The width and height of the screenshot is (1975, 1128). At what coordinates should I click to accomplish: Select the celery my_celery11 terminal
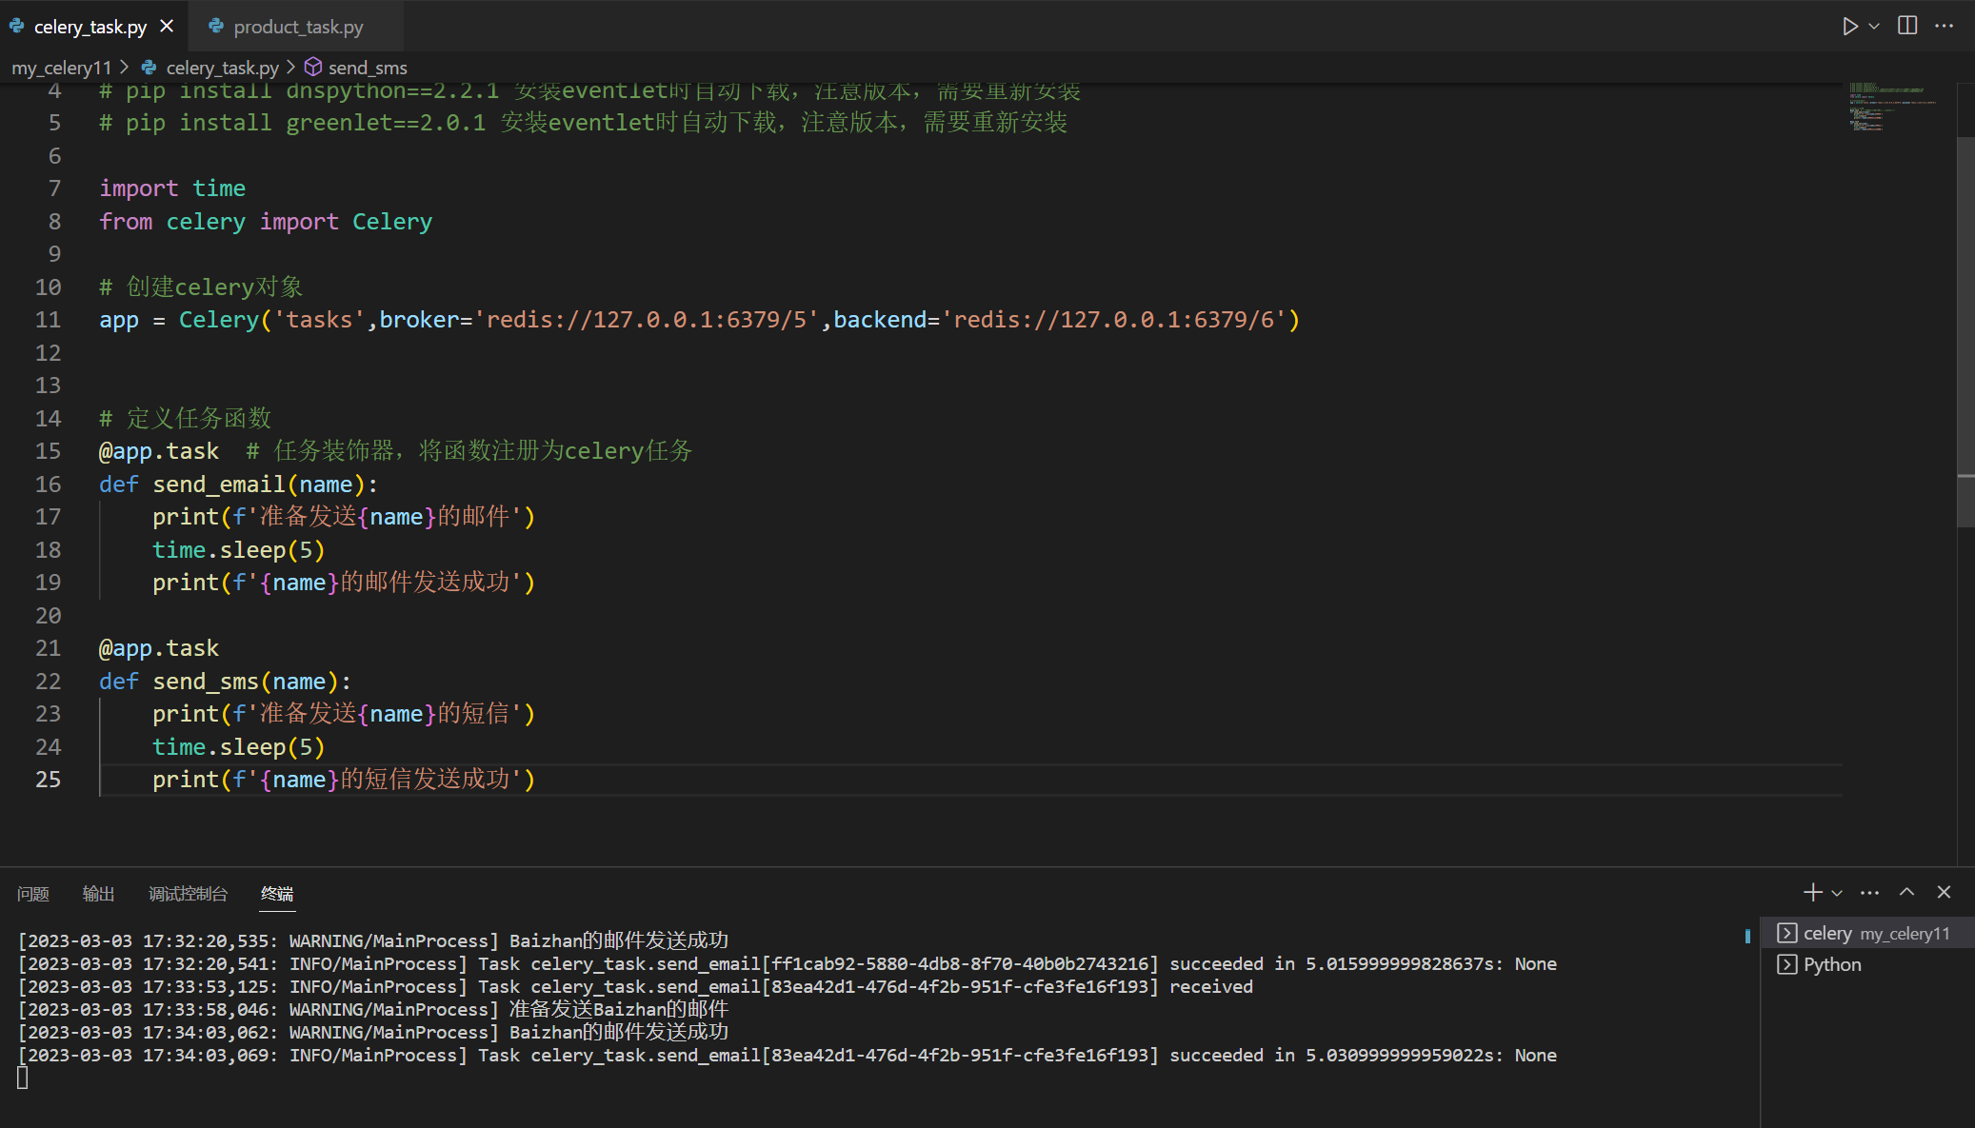point(1866,934)
